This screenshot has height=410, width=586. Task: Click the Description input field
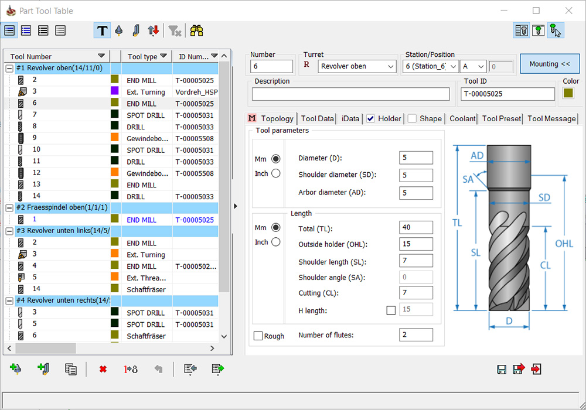[x=350, y=94]
